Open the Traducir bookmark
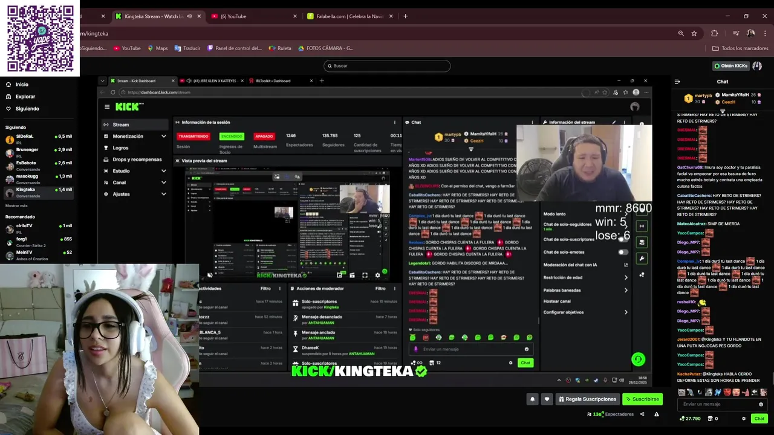The width and height of the screenshot is (774, 435). (x=187, y=48)
